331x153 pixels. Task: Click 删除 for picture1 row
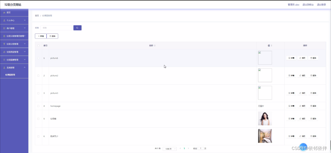coord(313,58)
